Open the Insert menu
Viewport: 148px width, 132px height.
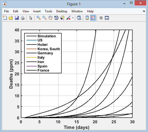click(37, 11)
